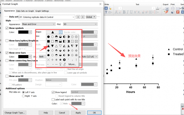Screen dimensions: 184x115
Task: Click Change Graph Type button
Action: click(15, 113)
